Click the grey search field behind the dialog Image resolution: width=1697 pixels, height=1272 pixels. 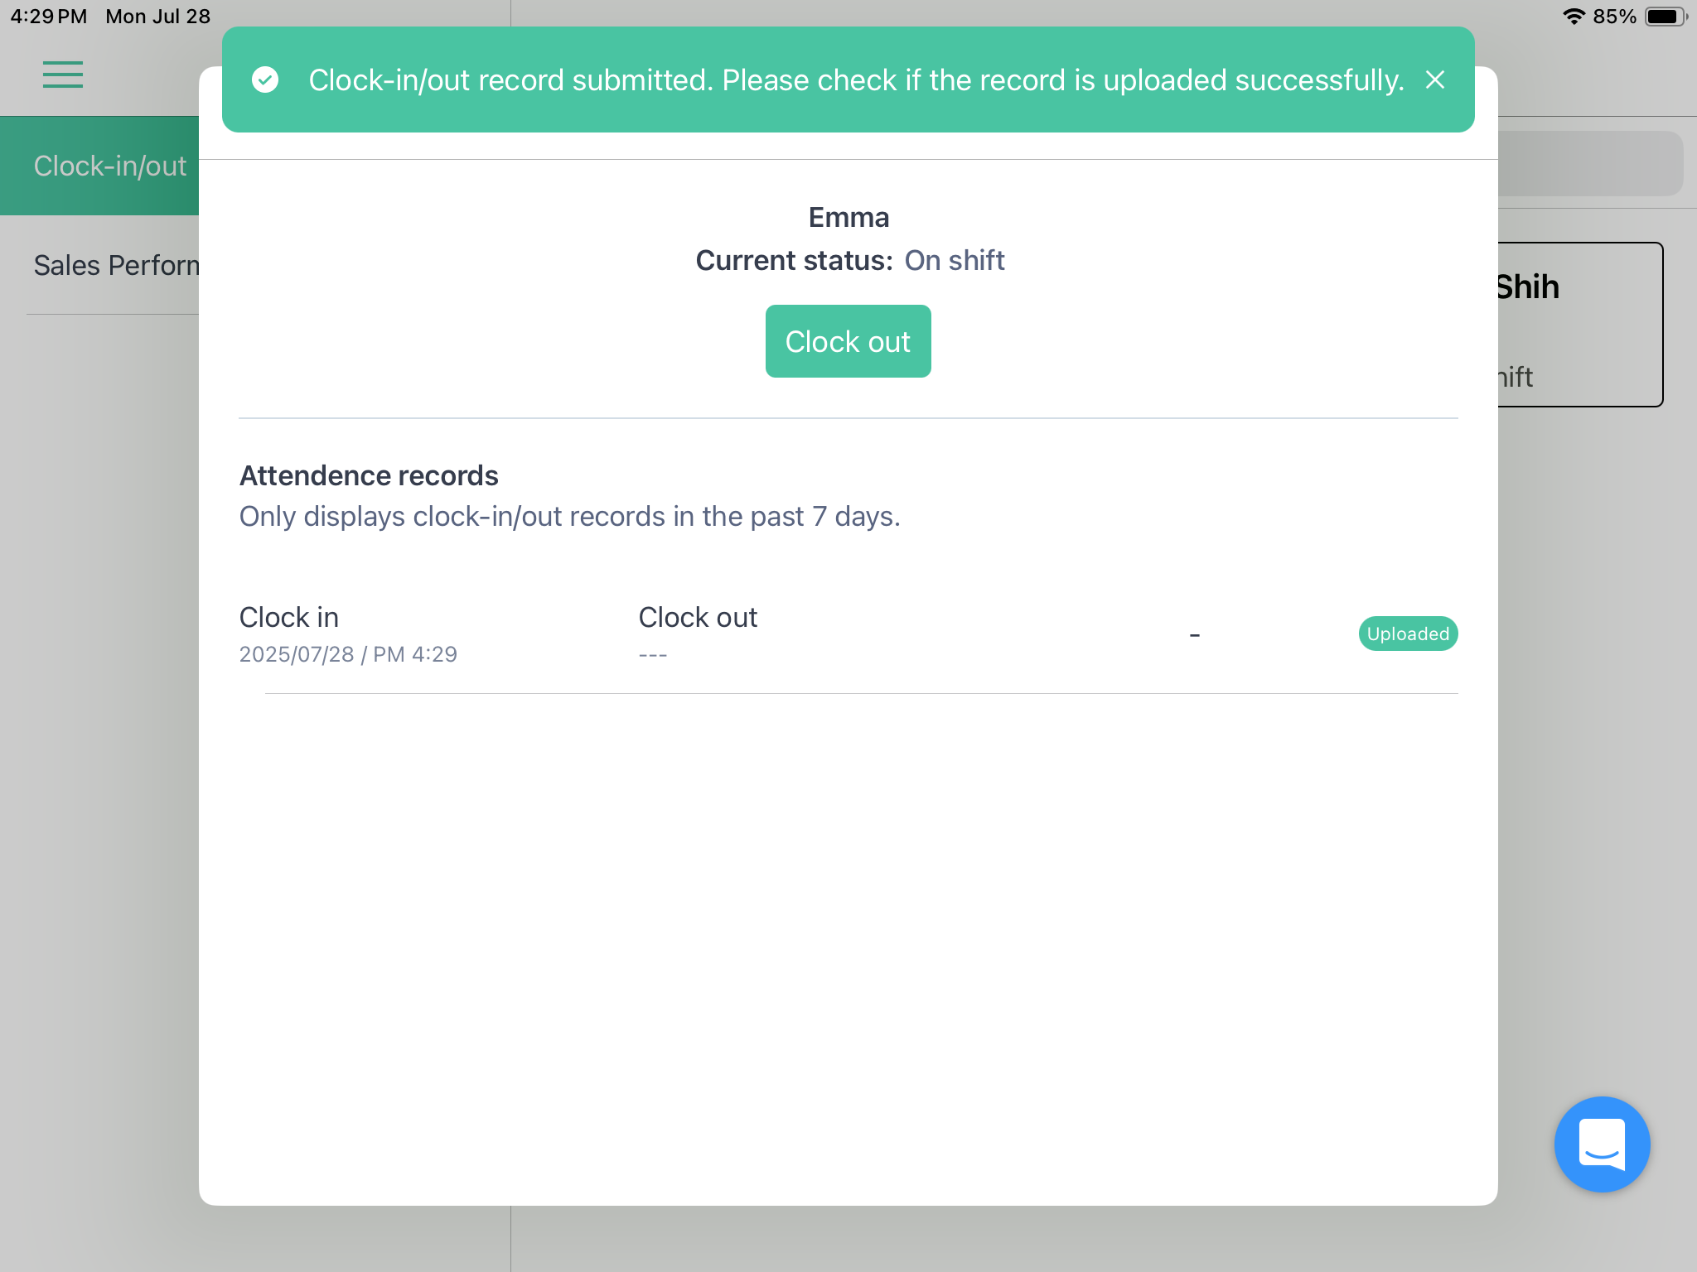tap(1590, 163)
